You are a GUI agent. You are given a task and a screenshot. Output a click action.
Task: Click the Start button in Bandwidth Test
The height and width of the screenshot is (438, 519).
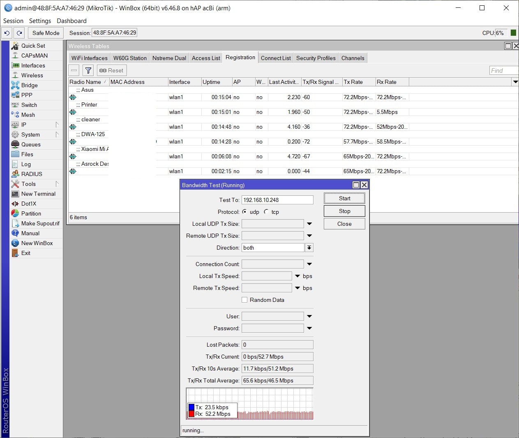[344, 198]
